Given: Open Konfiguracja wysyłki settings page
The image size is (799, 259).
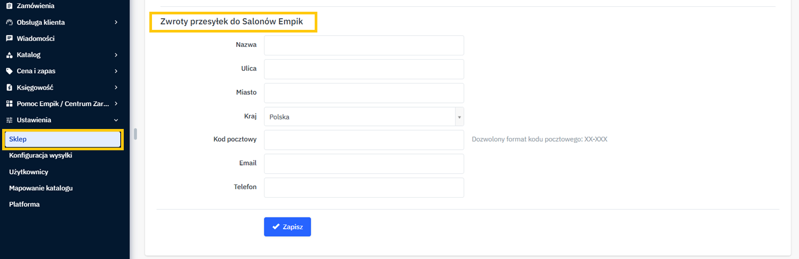Looking at the screenshot, I should pos(41,156).
